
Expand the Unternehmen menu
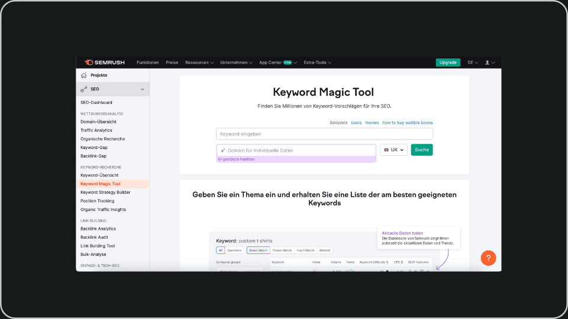click(236, 63)
